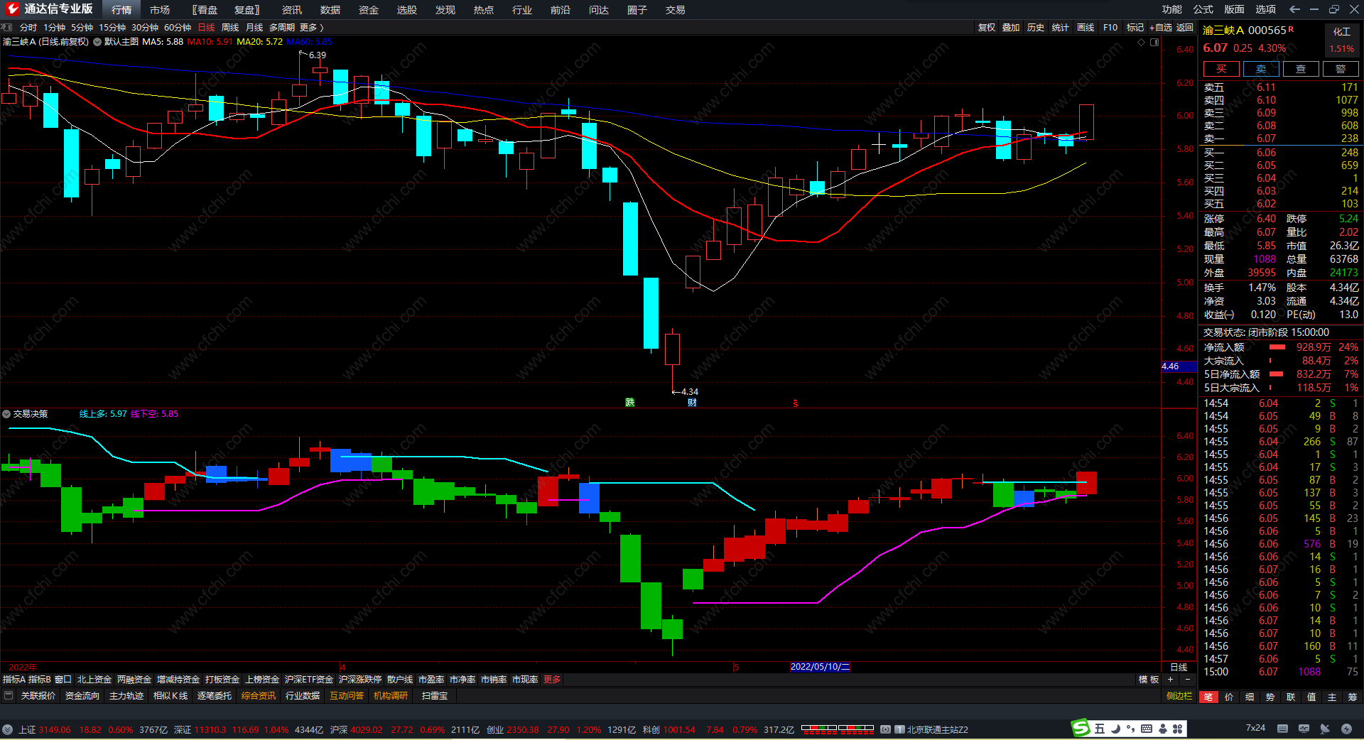1364x740 pixels.
Task: Select the 周线 period
Action: click(x=230, y=27)
